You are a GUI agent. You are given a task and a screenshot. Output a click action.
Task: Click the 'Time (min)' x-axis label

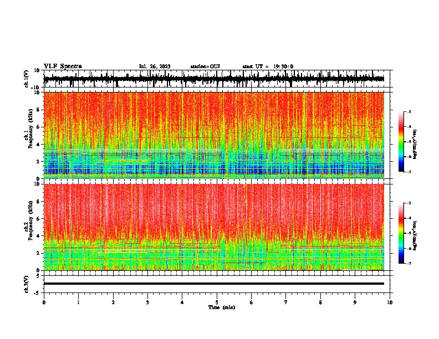(222, 307)
